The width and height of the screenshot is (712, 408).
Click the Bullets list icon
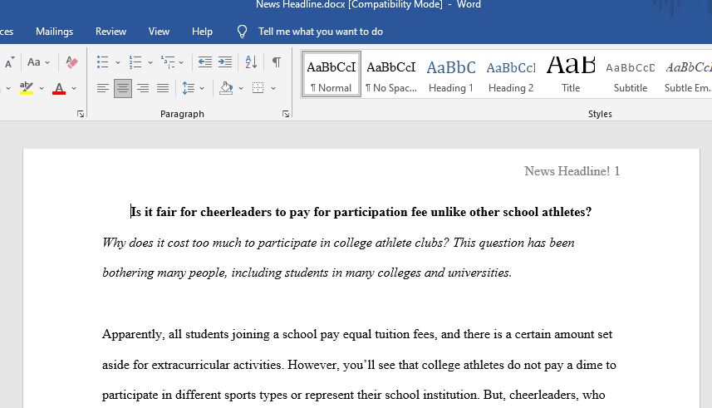coord(103,61)
